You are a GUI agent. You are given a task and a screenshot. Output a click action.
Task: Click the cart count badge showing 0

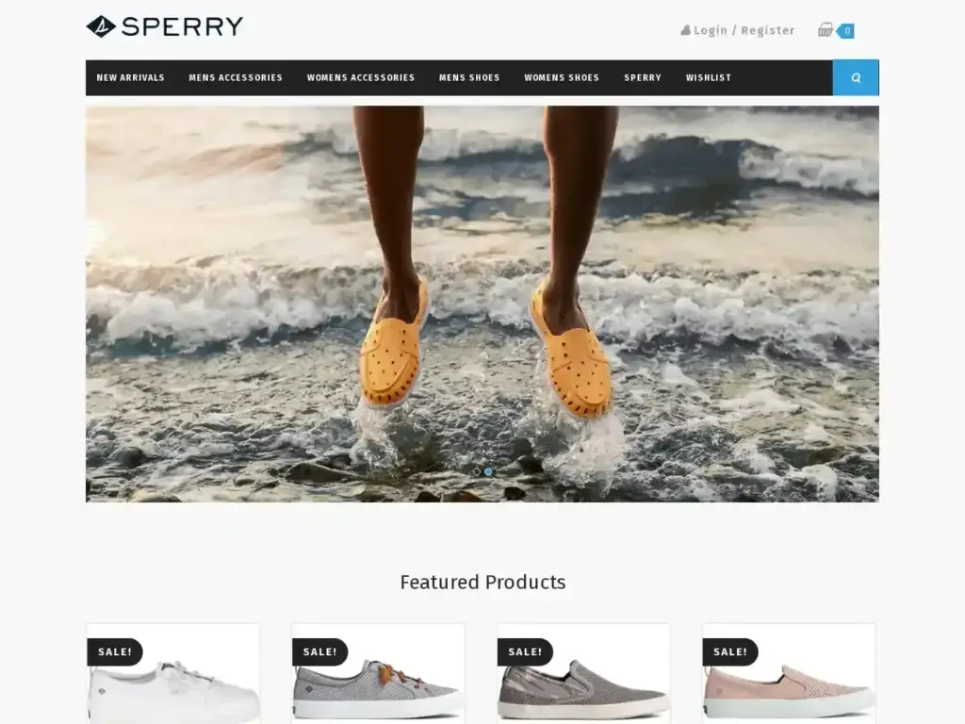[x=846, y=31]
